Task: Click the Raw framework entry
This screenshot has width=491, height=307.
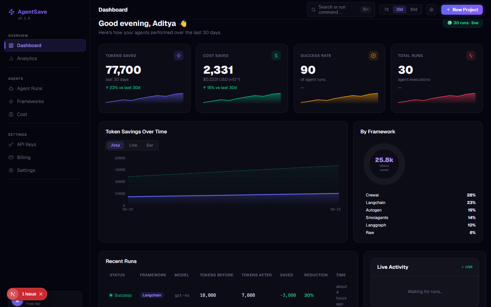Action: pyautogui.click(x=421, y=233)
